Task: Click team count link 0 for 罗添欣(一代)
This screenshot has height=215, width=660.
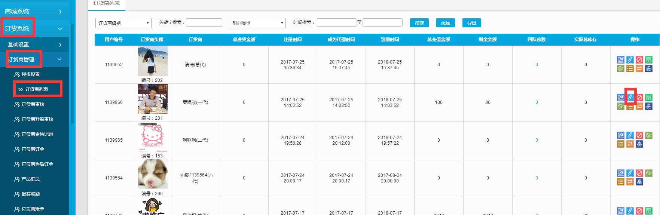Action: 537,102
